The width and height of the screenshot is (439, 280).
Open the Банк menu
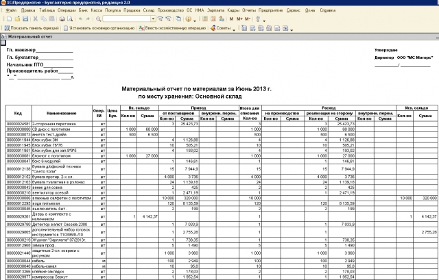tap(83, 10)
